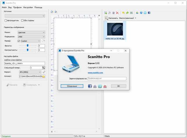Click the Контрастность contrast slider handle

coord(28,50)
